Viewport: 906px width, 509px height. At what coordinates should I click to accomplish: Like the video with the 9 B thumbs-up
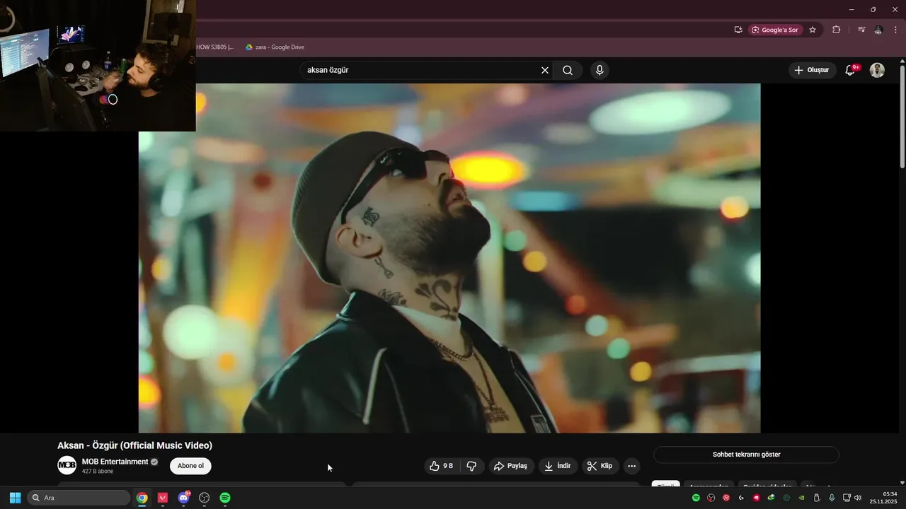coord(441,466)
